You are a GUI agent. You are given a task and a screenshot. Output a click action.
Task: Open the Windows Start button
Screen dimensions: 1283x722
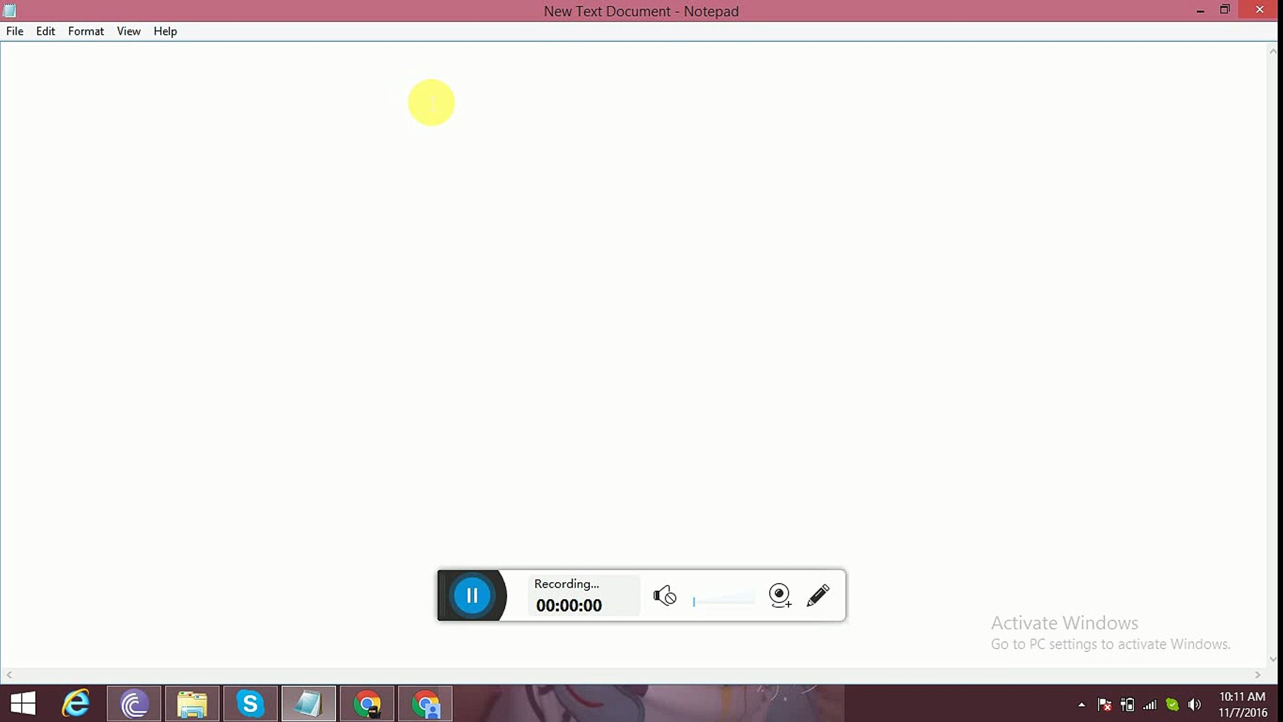pos(23,704)
